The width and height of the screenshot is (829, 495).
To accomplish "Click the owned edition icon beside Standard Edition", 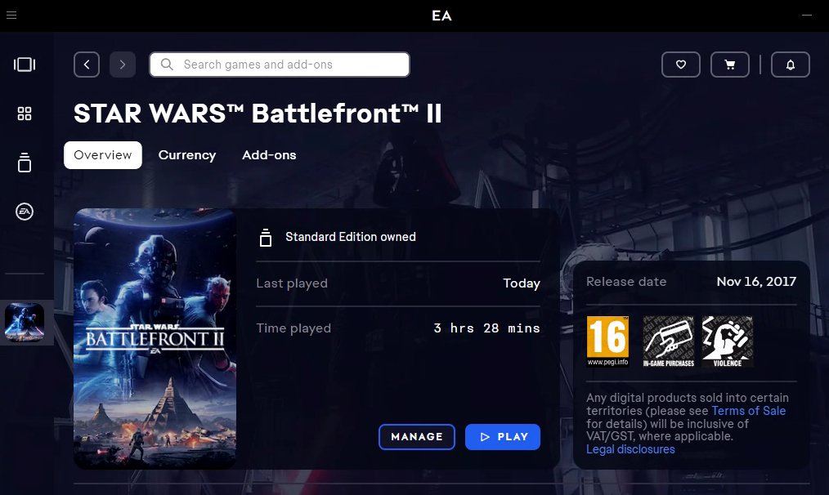I will tap(266, 238).
